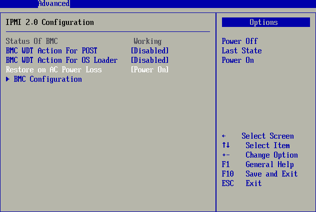Click the Change Option help text
Image resolution: width=316 pixels, height=212 pixels.
pyautogui.click(x=271, y=155)
